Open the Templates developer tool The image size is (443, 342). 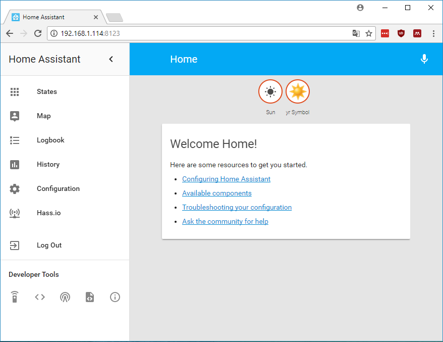[90, 297]
